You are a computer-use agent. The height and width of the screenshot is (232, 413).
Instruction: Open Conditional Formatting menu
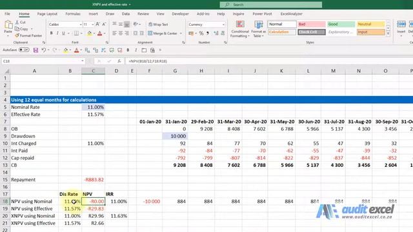point(240,29)
